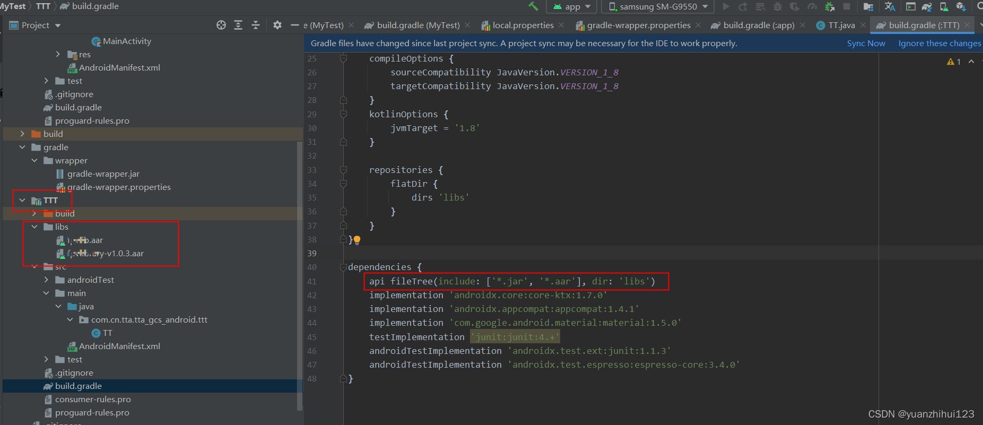Open the SDK Manager cube icon
The width and height of the screenshot is (983, 425).
961,6
